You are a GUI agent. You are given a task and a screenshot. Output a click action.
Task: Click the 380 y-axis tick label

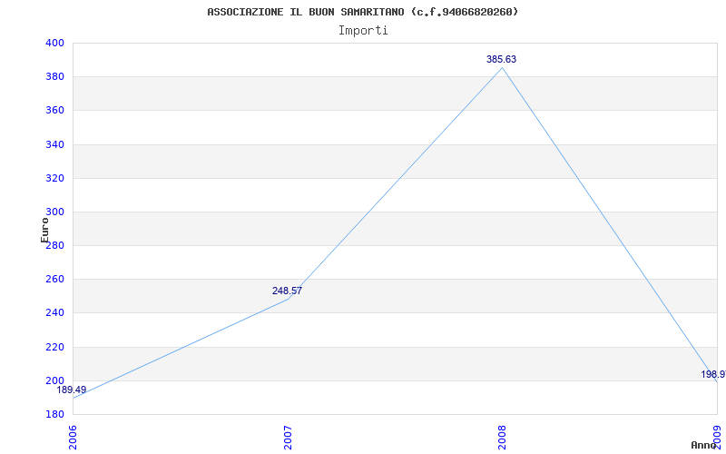[x=54, y=77]
